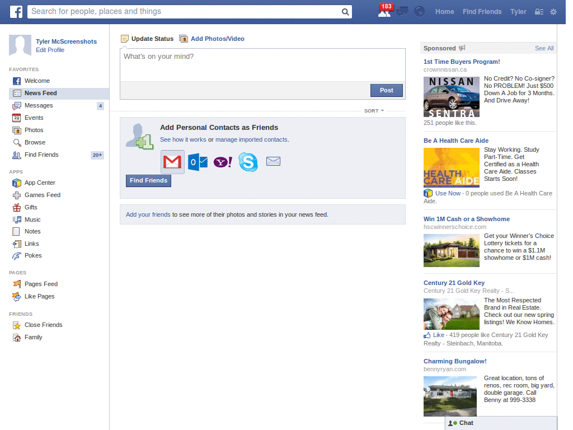Click manage imported contacts link

(x=251, y=139)
